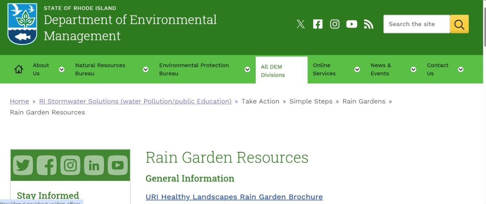486x204 pixels.
Task: Click the yellow search magnifier button
Action: tap(459, 24)
